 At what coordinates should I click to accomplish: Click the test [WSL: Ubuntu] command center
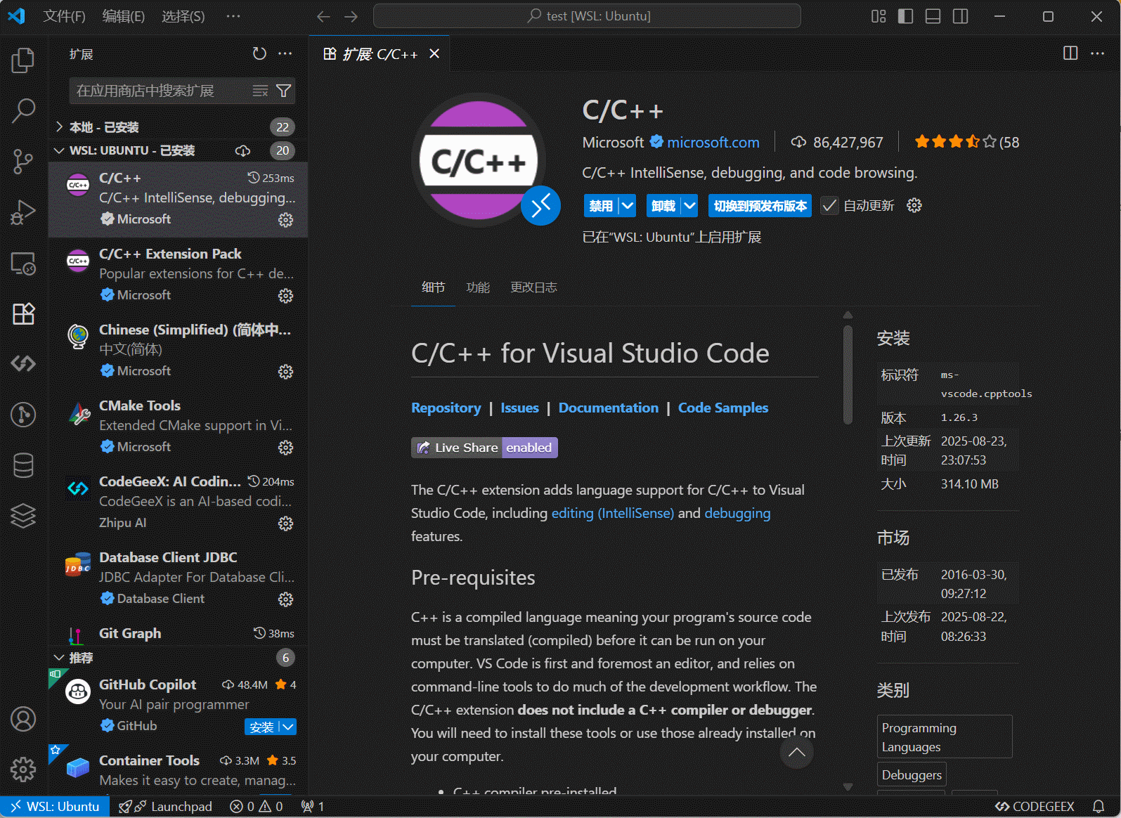coord(587,16)
